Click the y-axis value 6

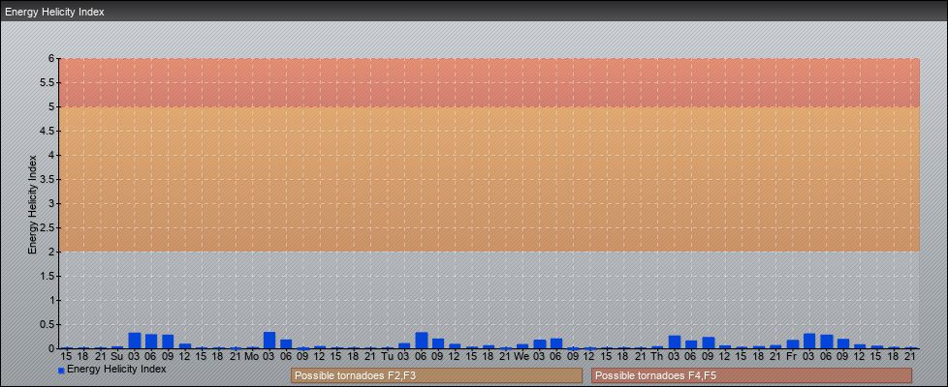click(52, 59)
